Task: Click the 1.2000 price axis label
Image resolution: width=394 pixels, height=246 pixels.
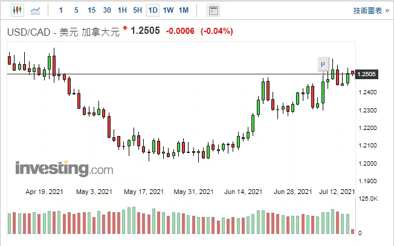Action: click(x=367, y=164)
